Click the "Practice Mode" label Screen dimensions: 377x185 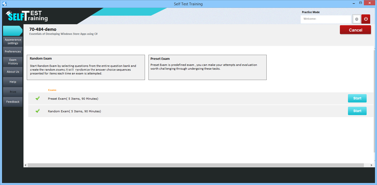tap(311, 12)
